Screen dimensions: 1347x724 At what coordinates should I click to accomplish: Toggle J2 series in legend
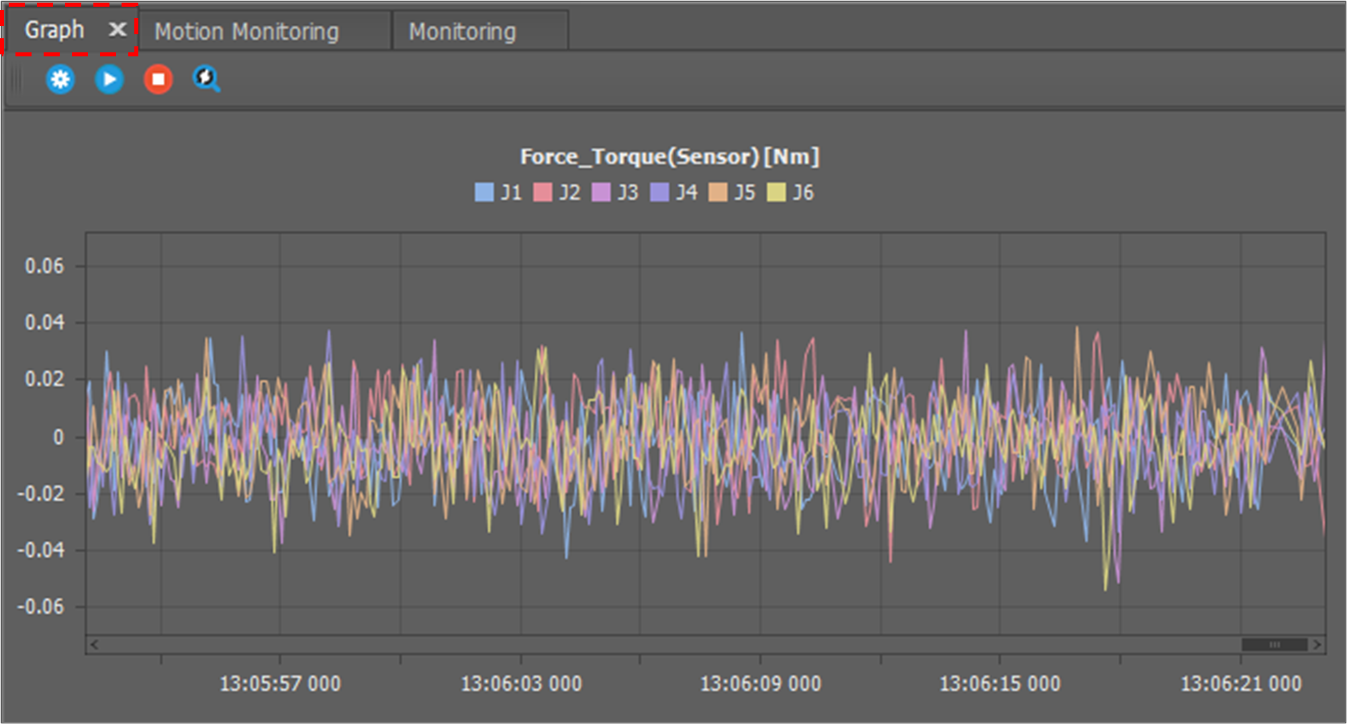(x=556, y=193)
